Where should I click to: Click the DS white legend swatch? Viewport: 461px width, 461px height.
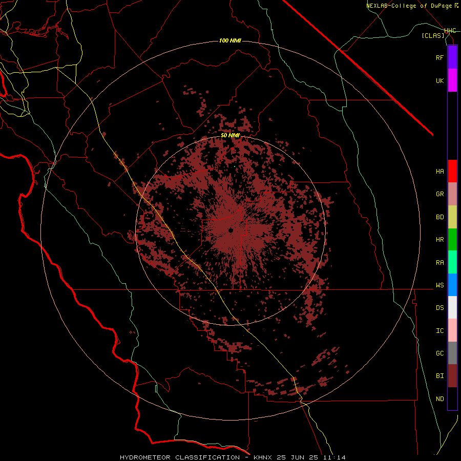452,307
